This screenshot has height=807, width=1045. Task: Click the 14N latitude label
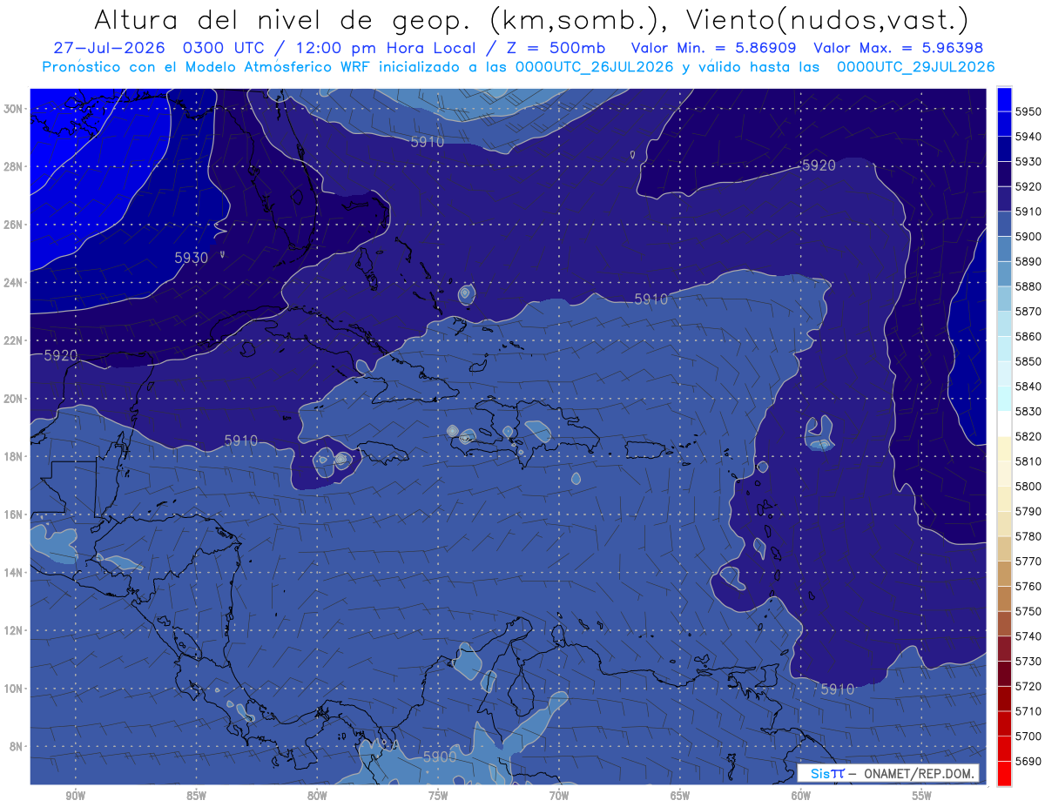click(x=14, y=573)
